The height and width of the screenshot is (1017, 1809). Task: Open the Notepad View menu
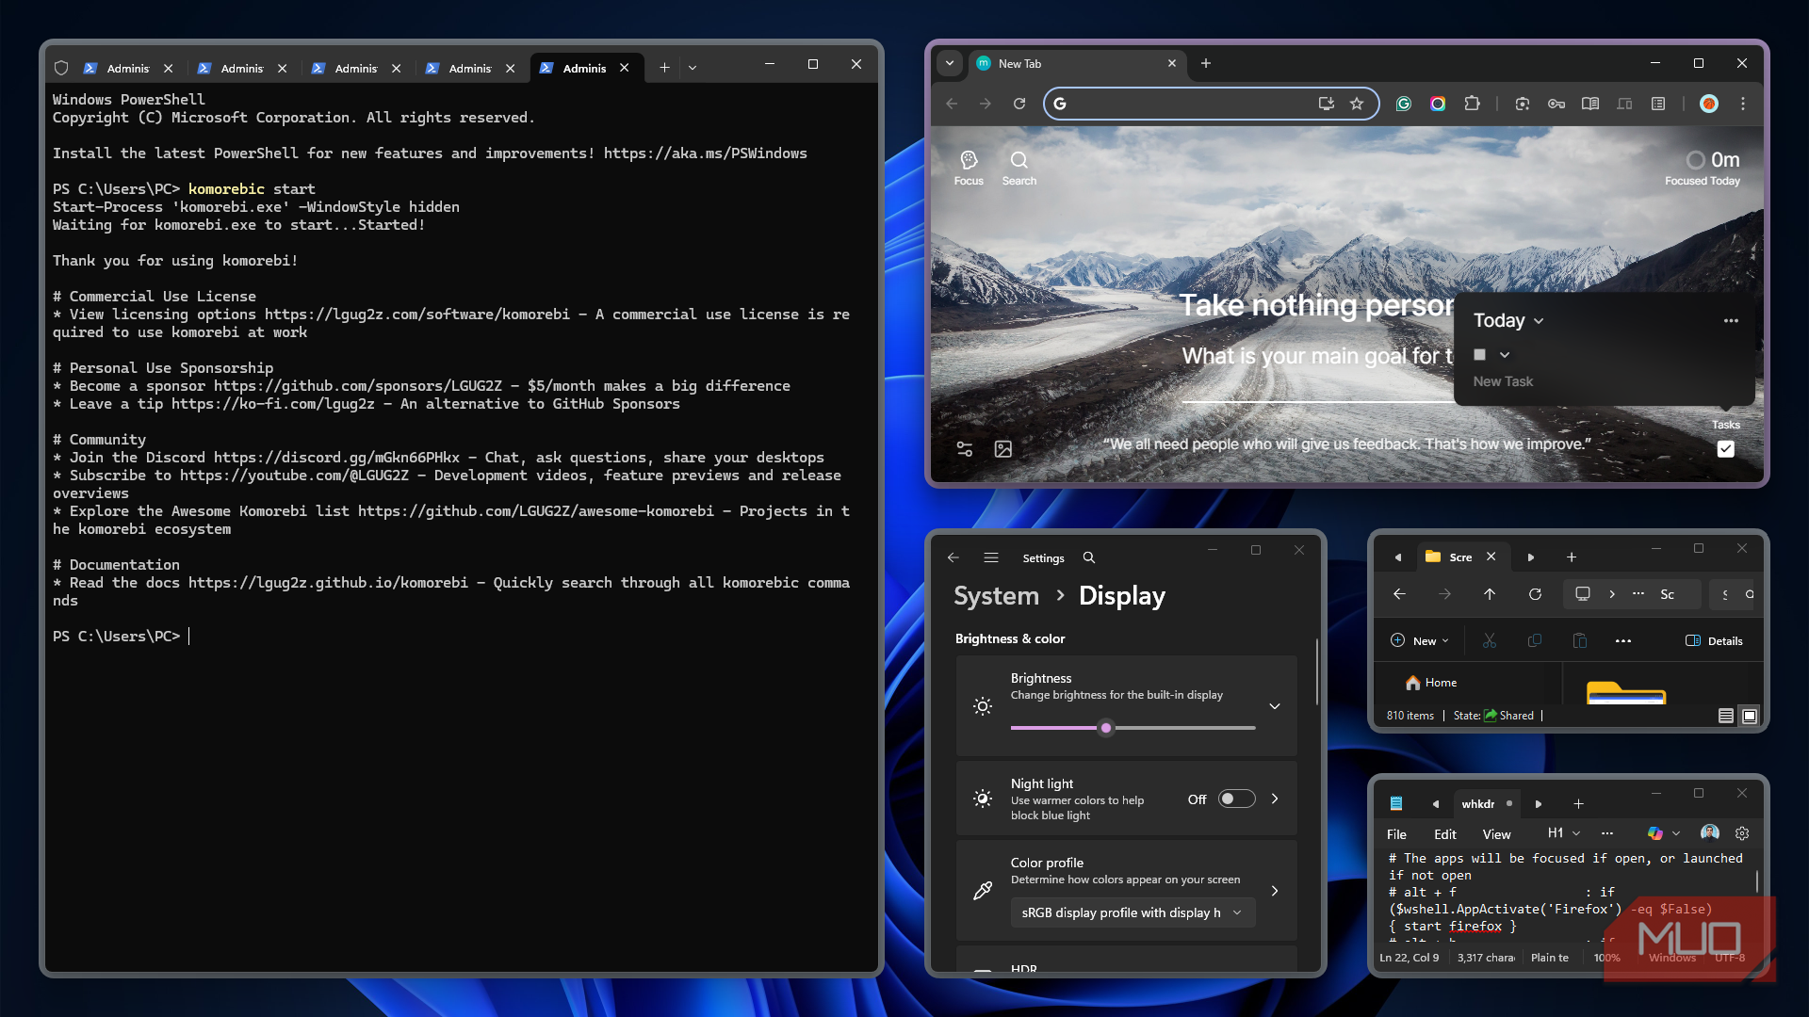(1496, 834)
